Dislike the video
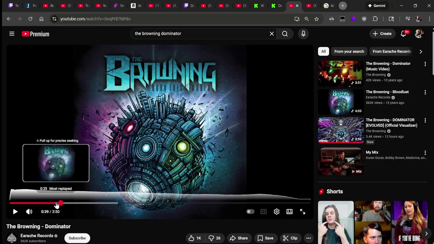 [x=215, y=238]
